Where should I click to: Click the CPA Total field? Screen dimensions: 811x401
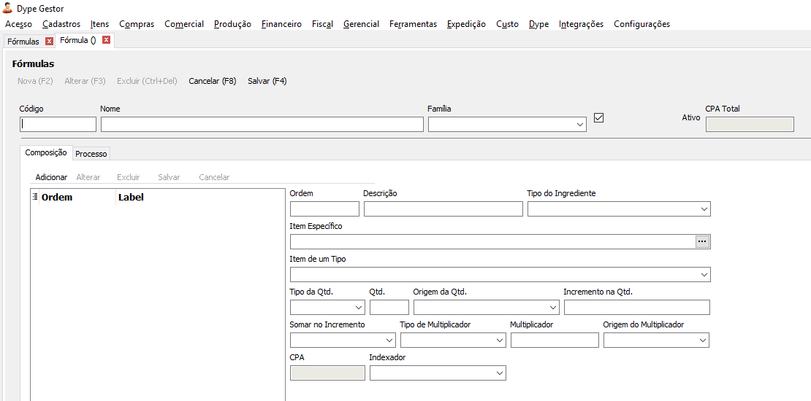click(x=750, y=125)
